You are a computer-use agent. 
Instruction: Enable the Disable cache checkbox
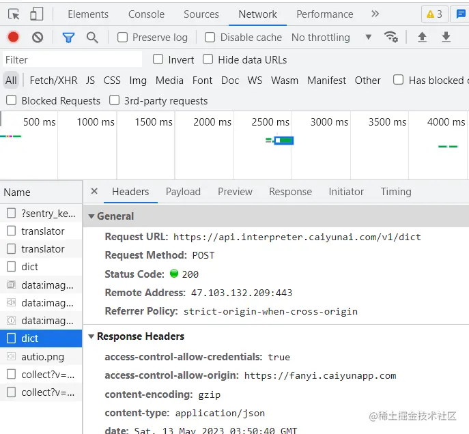click(210, 38)
